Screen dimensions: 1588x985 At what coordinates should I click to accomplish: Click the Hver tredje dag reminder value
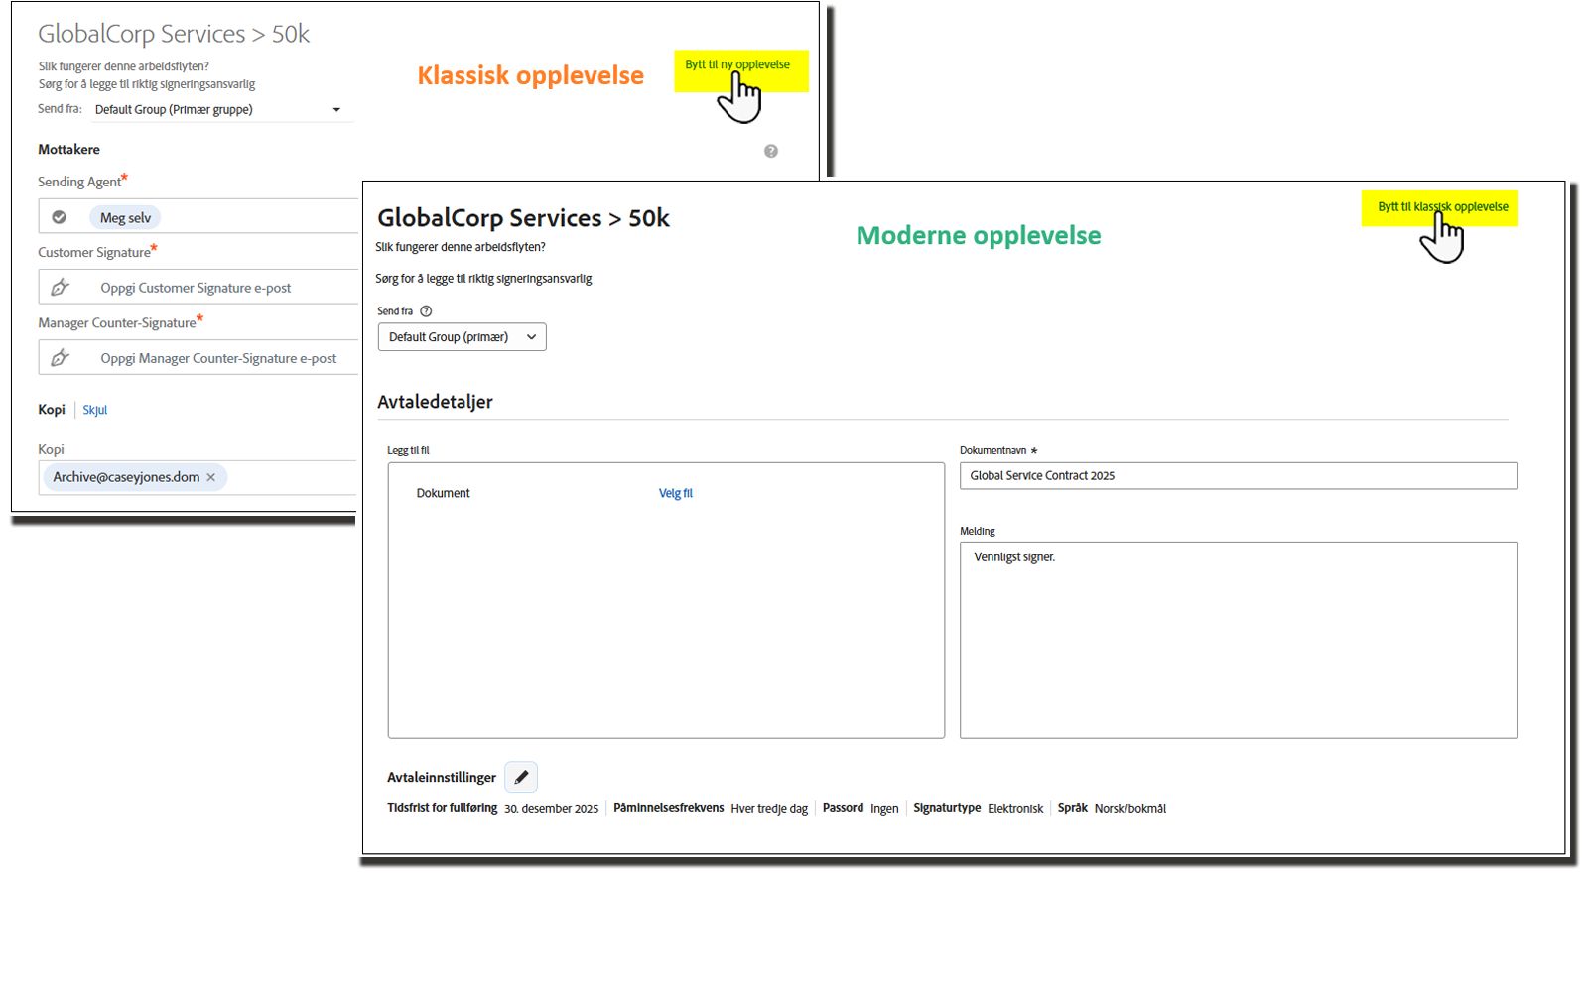pos(769,809)
